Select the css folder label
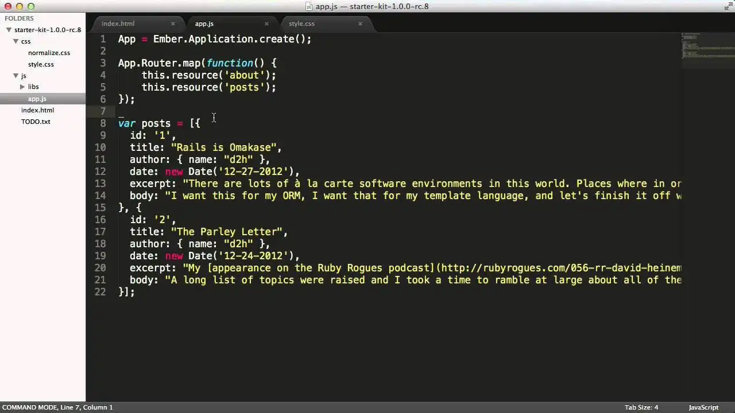 pyautogui.click(x=26, y=41)
